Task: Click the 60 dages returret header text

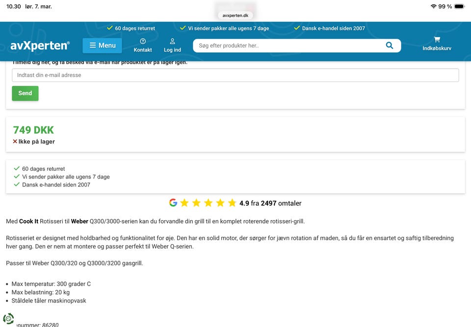Action: tap(135, 28)
